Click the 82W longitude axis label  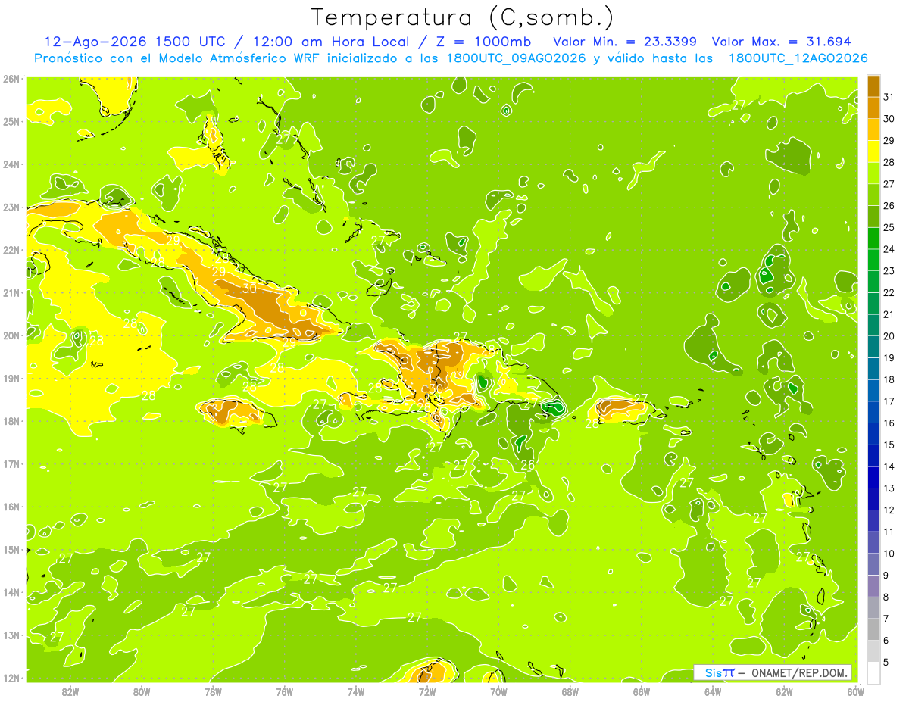[x=70, y=691]
